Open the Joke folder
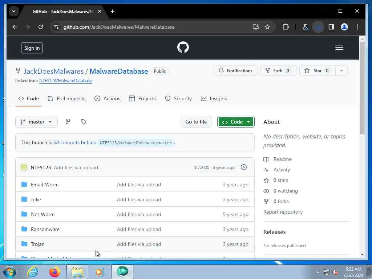 [x=36, y=199]
